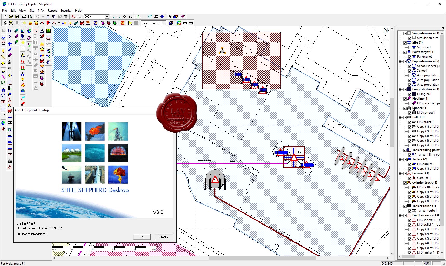This screenshot has width=446, height=266.
Task: Collapse the Cylinder truck (4) node
Action: 400,183
